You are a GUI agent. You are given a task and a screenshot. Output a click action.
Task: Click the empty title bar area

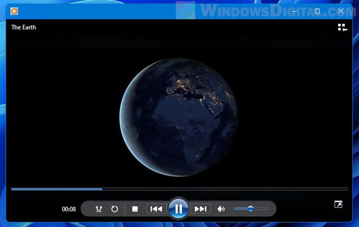click(102, 11)
